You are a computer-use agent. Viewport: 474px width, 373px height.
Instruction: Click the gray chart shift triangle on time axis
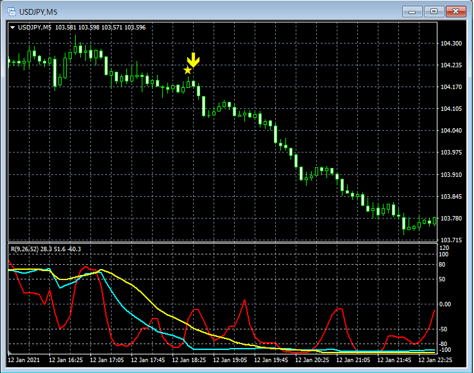point(10,353)
